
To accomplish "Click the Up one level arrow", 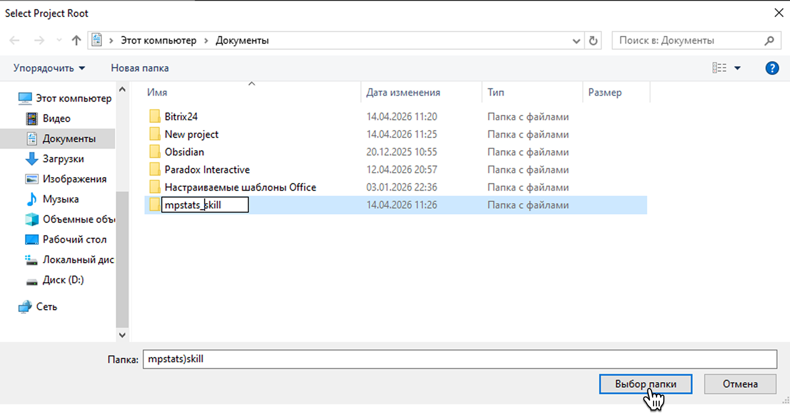I will [x=76, y=40].
